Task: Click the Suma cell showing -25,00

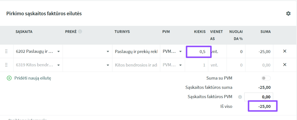Action: pyautogui.click(x=259, y=52)
